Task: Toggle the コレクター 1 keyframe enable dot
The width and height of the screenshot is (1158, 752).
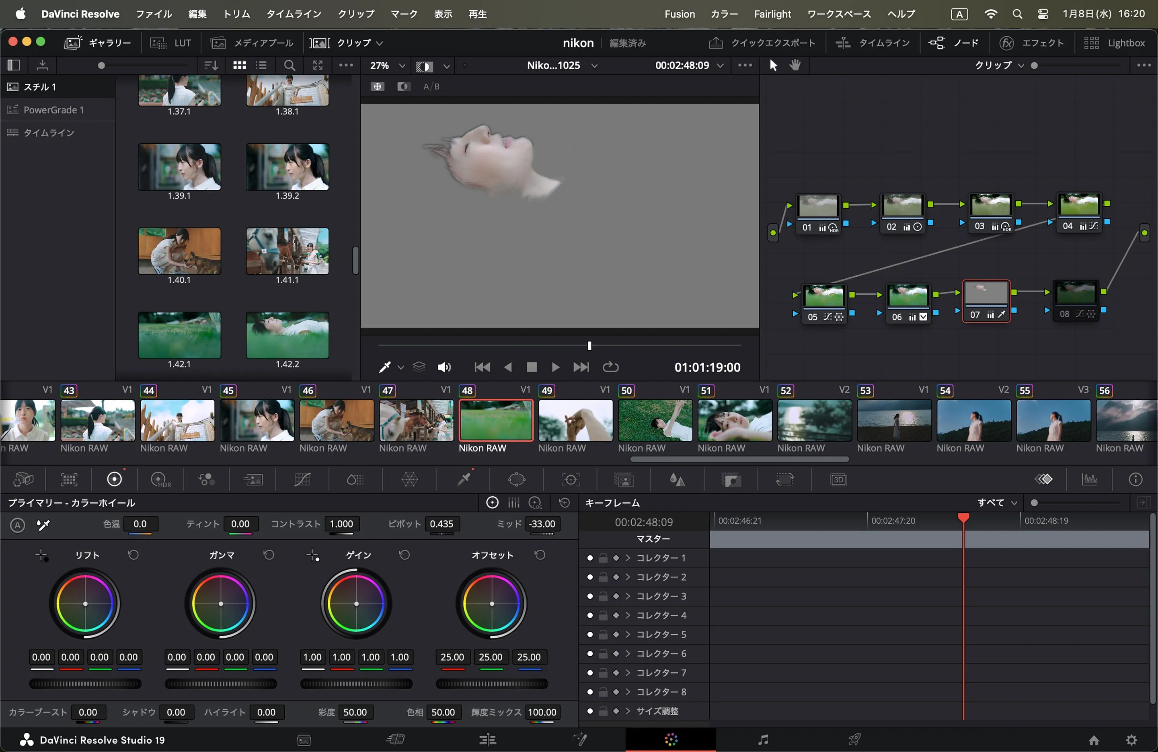Action: tap(590, 558)
